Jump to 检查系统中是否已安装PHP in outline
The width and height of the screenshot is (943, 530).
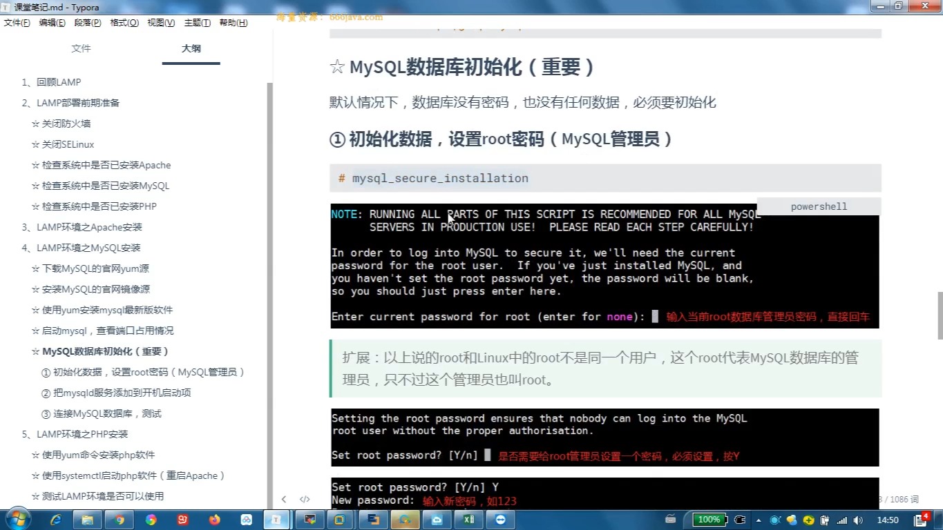94,206
